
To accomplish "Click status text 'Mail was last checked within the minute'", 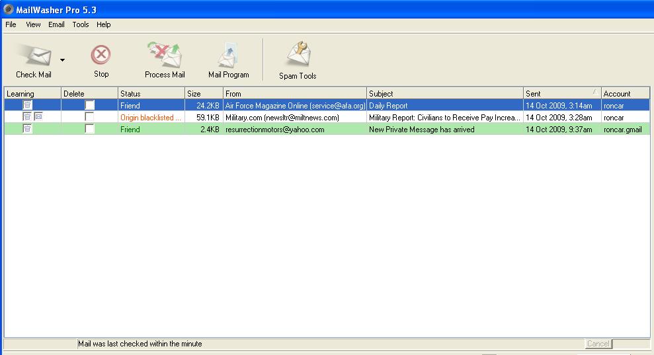I will tap(140, 344).
